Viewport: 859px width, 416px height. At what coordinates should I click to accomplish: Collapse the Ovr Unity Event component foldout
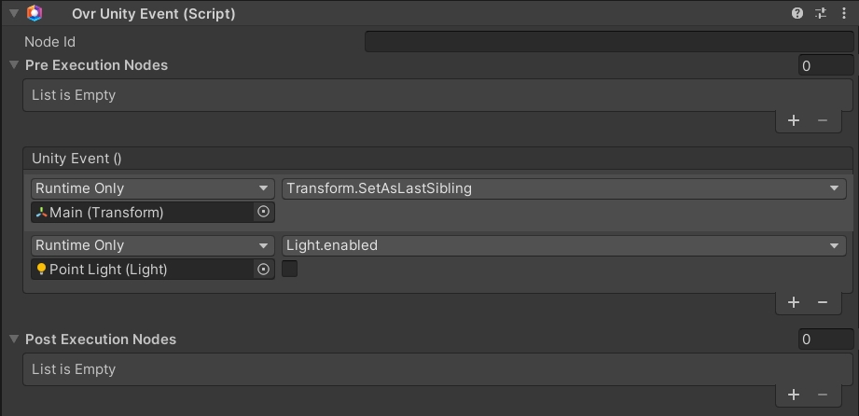tap(13, 13)
